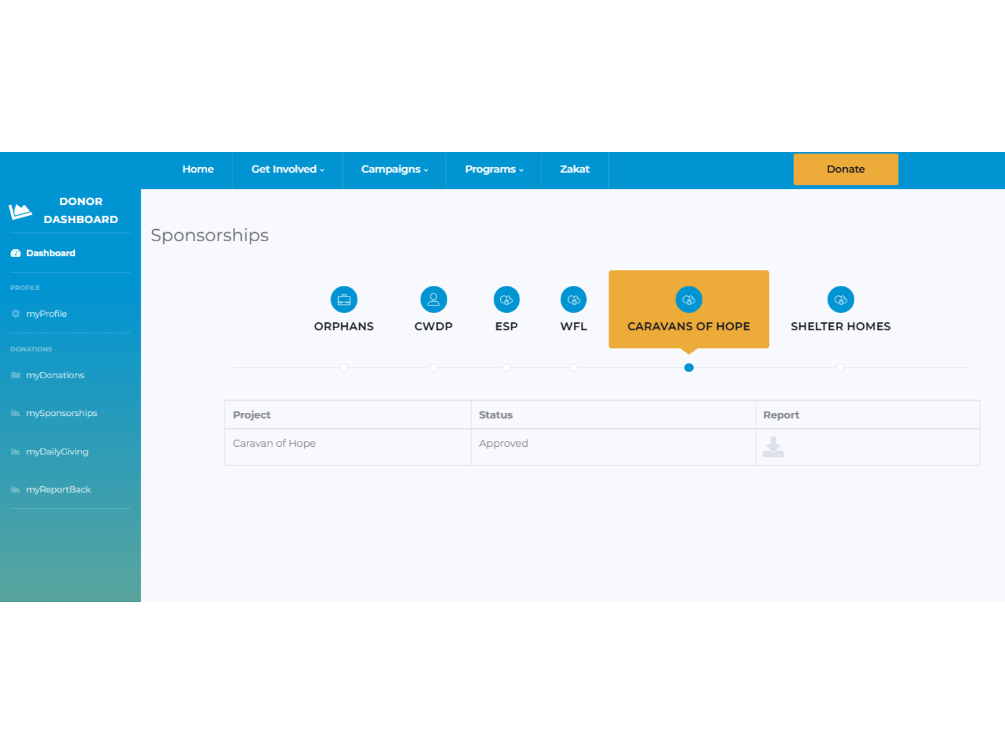Open the myDailyGiving sidebar link
Viewport: 1005px width, 754px height.
[57, 452]
